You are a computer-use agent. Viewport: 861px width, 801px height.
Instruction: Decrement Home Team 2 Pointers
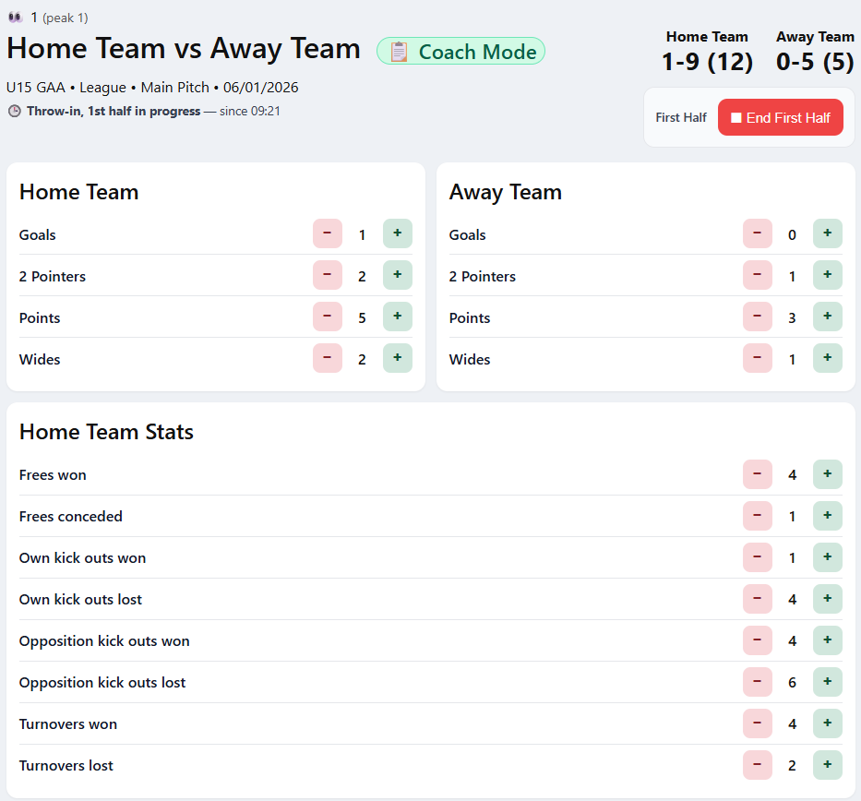(x=328, y=275)
